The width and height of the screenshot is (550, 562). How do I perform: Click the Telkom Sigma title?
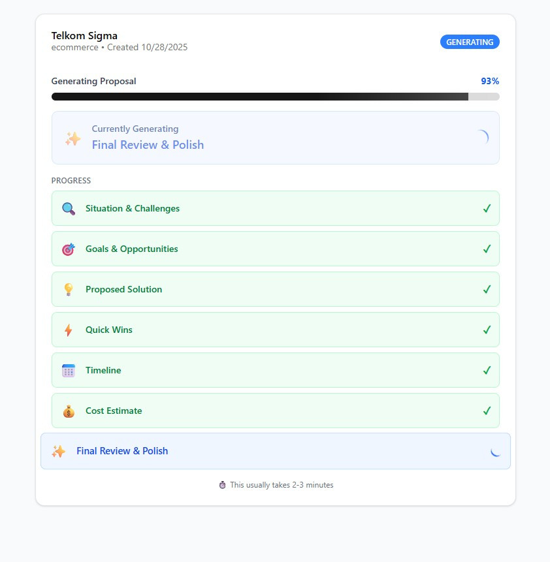point(84,36)
